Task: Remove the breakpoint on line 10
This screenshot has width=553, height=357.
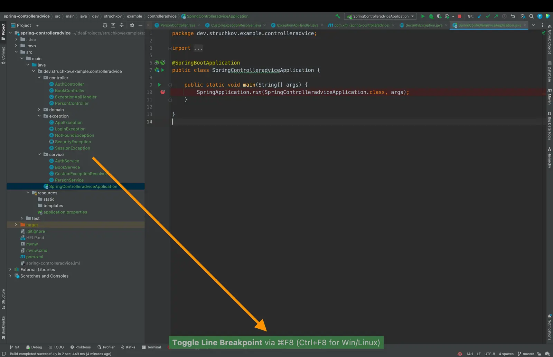Action: tap(162, 92)
